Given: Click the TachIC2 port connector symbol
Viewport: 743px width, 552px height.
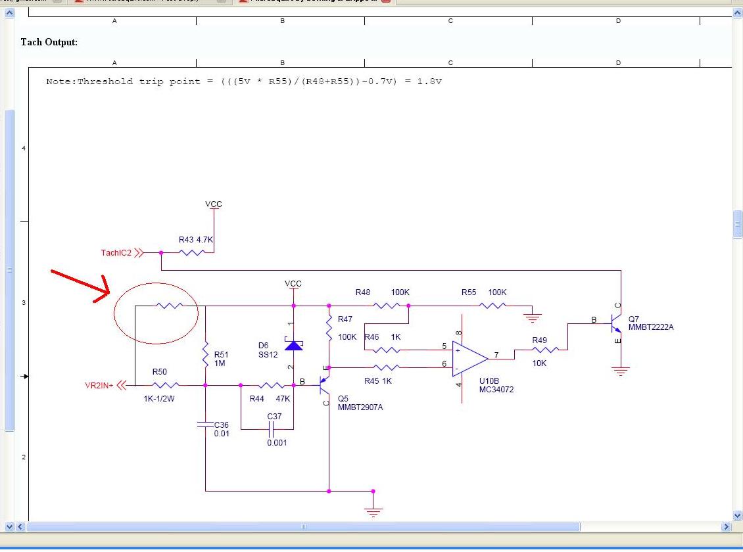Looking at the screenshot, I should 139,252.
